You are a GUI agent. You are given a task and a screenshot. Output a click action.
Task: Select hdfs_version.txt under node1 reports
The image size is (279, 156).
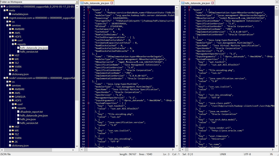tap(29, 123)
